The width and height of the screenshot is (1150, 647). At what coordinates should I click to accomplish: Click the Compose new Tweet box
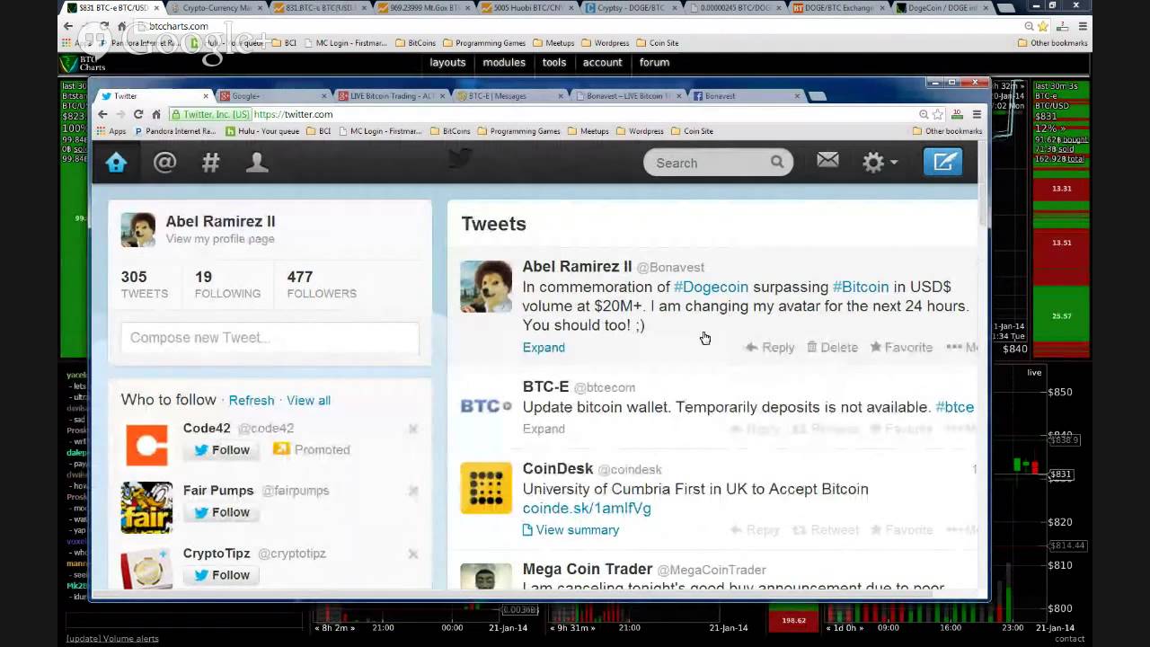click(270, 338)
